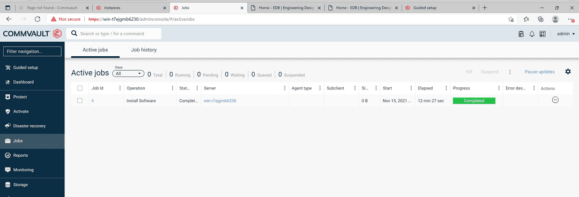Click the 0 Running counter

[x=180, y=74]
